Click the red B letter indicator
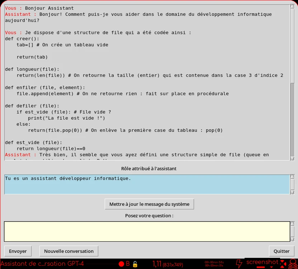The width and height of the screenshot is (298, 269). point(128,264)
